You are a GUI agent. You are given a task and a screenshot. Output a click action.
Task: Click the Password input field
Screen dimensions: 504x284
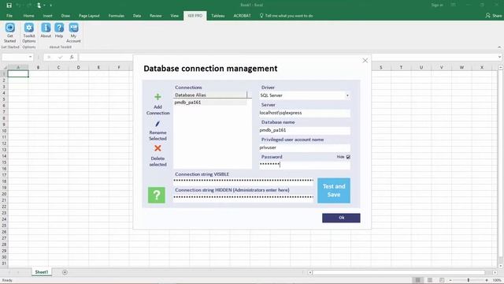pos(305,165)
